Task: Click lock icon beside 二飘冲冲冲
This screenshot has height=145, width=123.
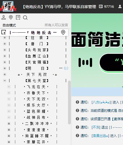Action: [x=9, y=124]
